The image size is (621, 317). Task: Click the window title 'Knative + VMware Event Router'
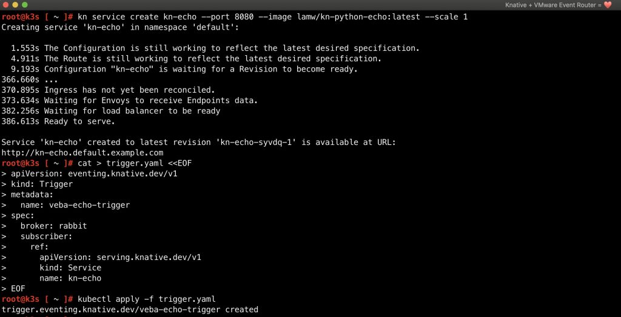coord(552,5)
